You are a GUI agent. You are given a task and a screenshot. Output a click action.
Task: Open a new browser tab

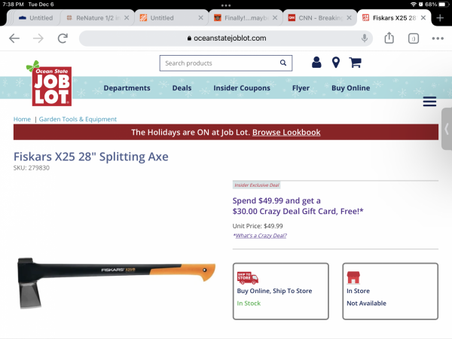pos(440,18)
